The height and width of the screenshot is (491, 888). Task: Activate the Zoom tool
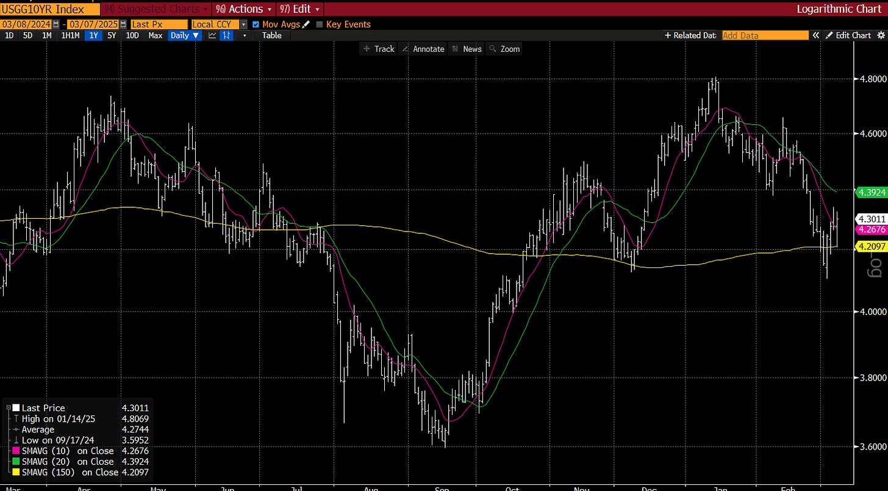pyautogui.click(x=504, y=49)
